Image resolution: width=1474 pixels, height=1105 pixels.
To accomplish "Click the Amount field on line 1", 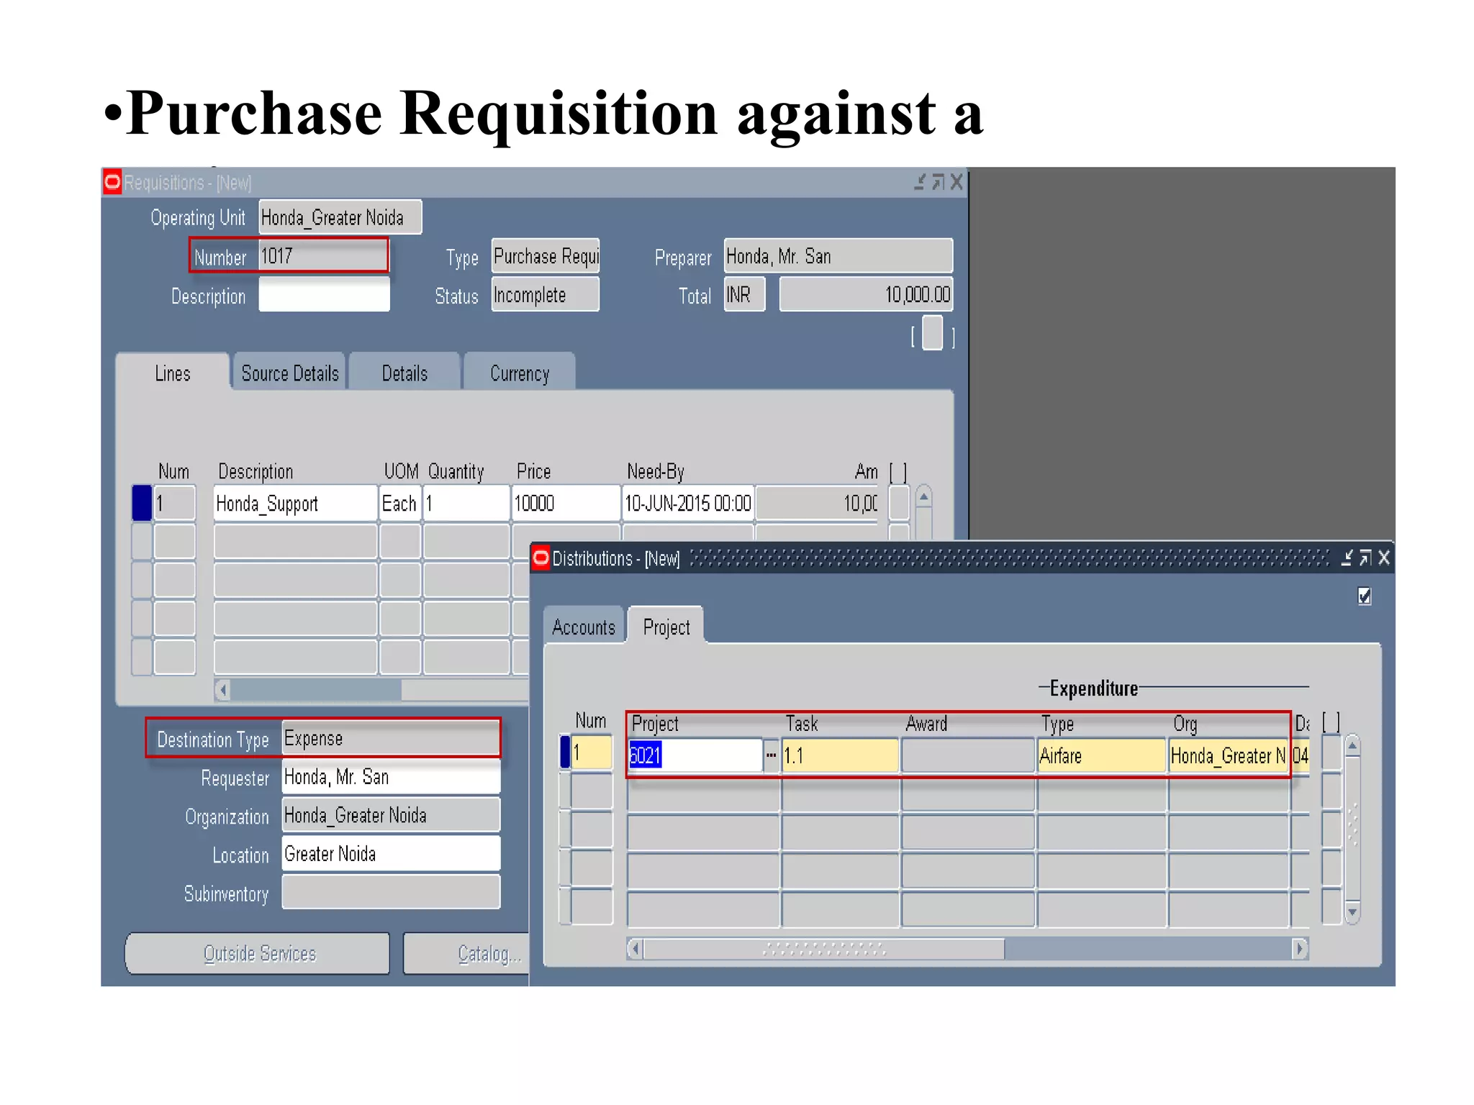I will [x=817, y=503].
